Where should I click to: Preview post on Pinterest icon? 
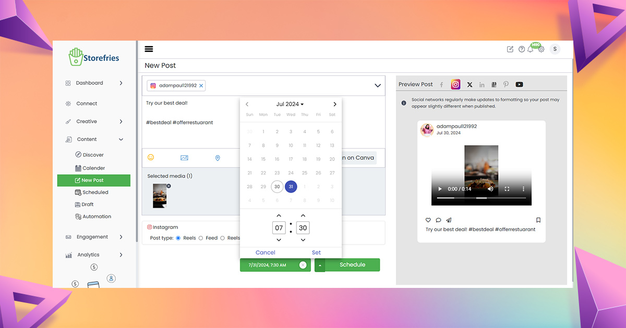[505, 84]
